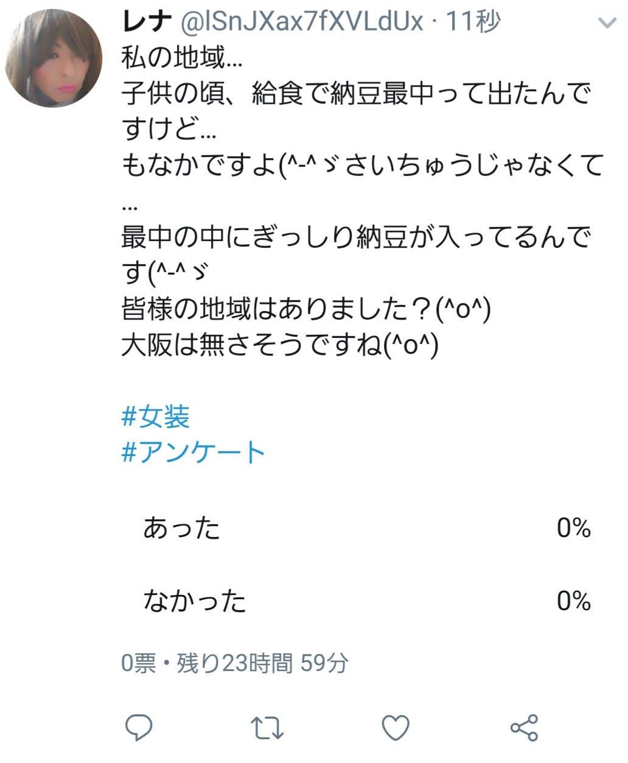Click the 0% result beside あった
The height and width of the screenshot is (763, 628).
click(x=574, y=528)
